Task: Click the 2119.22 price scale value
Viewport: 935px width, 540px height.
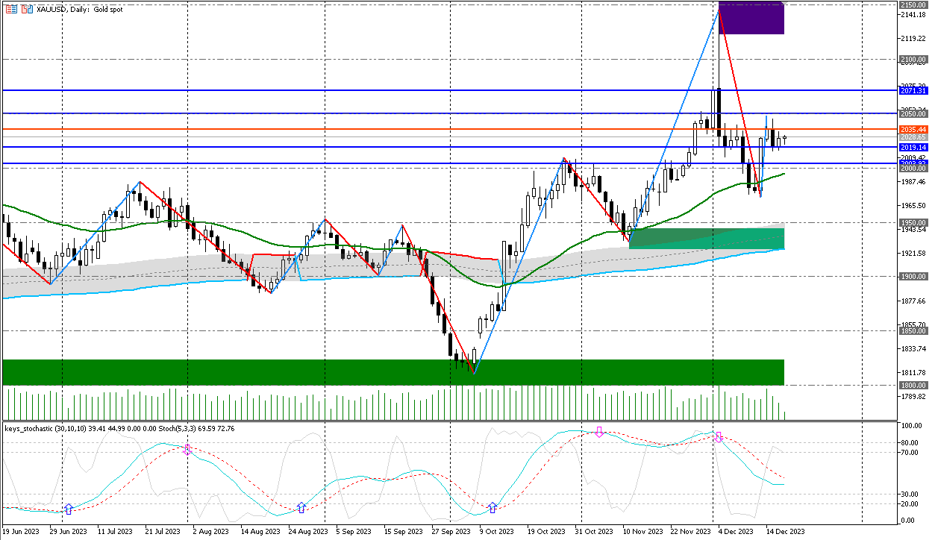Action: [913, 38]
